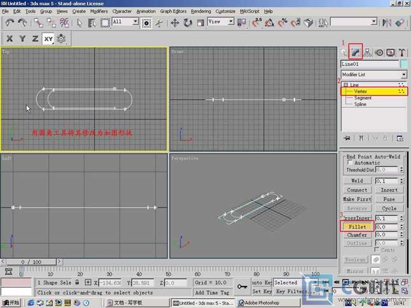Open the Utilities hammer panel tab

tap(402, 53)
